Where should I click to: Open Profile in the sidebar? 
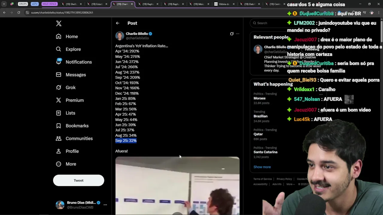click(67, 151)
